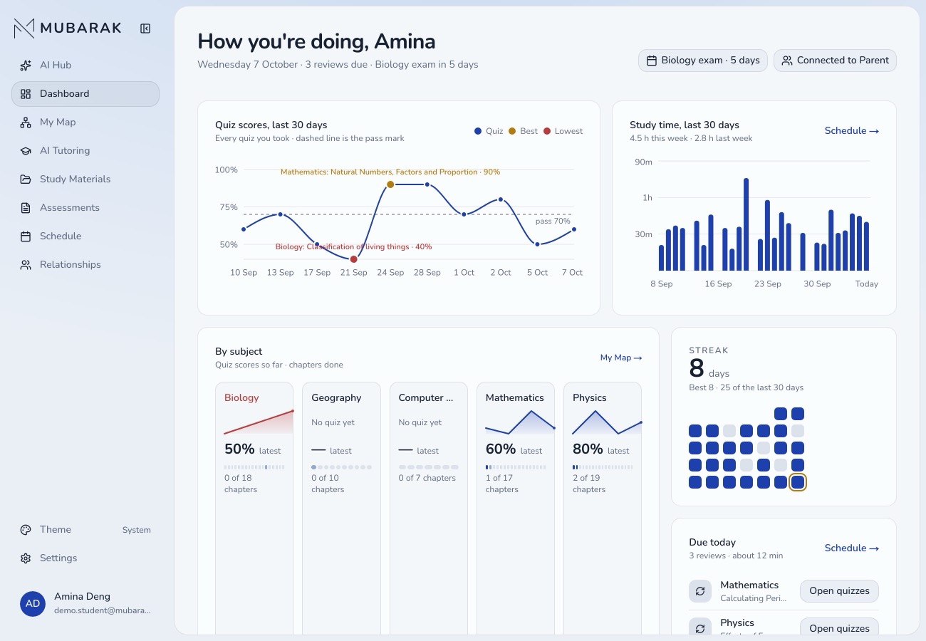
Task: Follow the My Map link in By subject
Action: pos(621,358)
